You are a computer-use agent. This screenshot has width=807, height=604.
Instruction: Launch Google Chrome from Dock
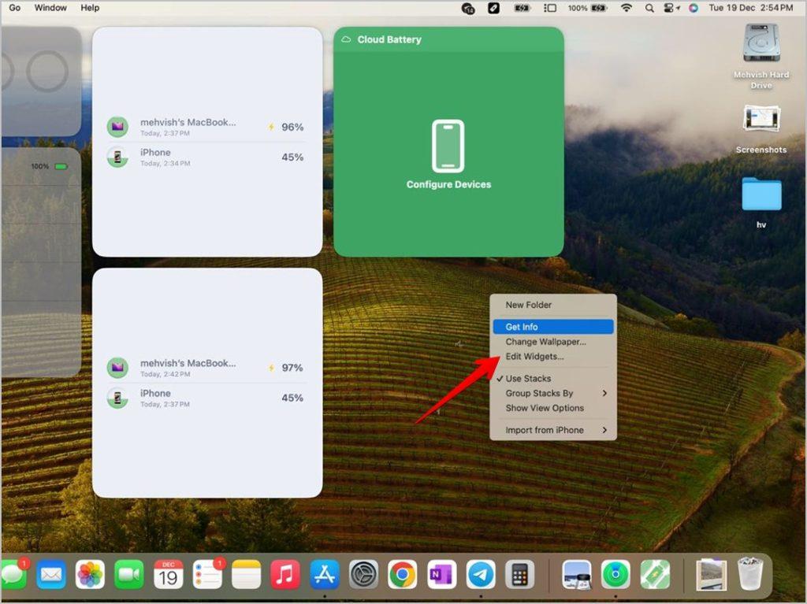coord(403,574)
